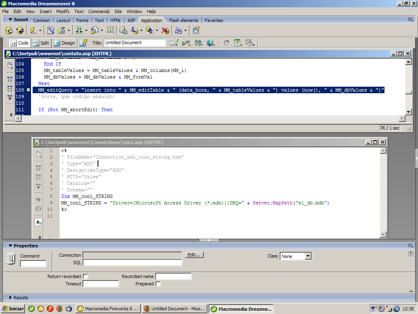Viewport: 418px width, 314px height.
Task: Switch to the Flash elements tab
Action: click(x=183, y=20)
